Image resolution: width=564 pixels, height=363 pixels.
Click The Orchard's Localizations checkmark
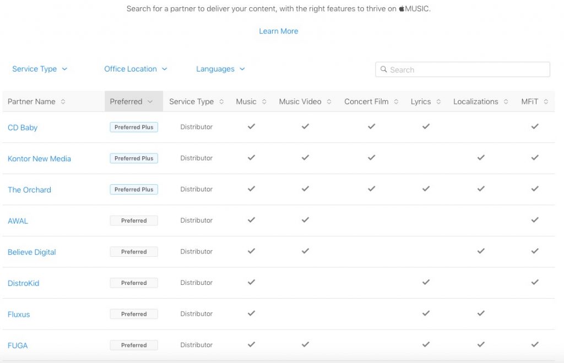pos(481,189)
